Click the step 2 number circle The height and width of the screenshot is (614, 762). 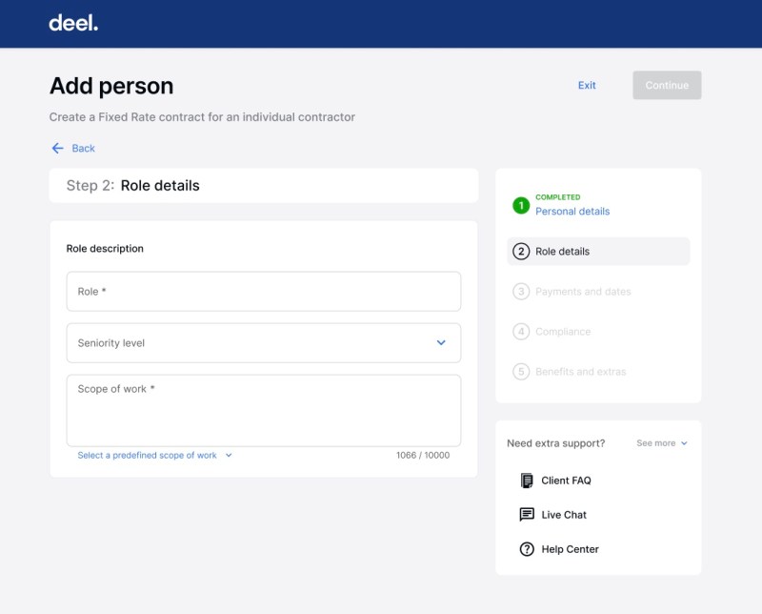click(x=521, y=252)
